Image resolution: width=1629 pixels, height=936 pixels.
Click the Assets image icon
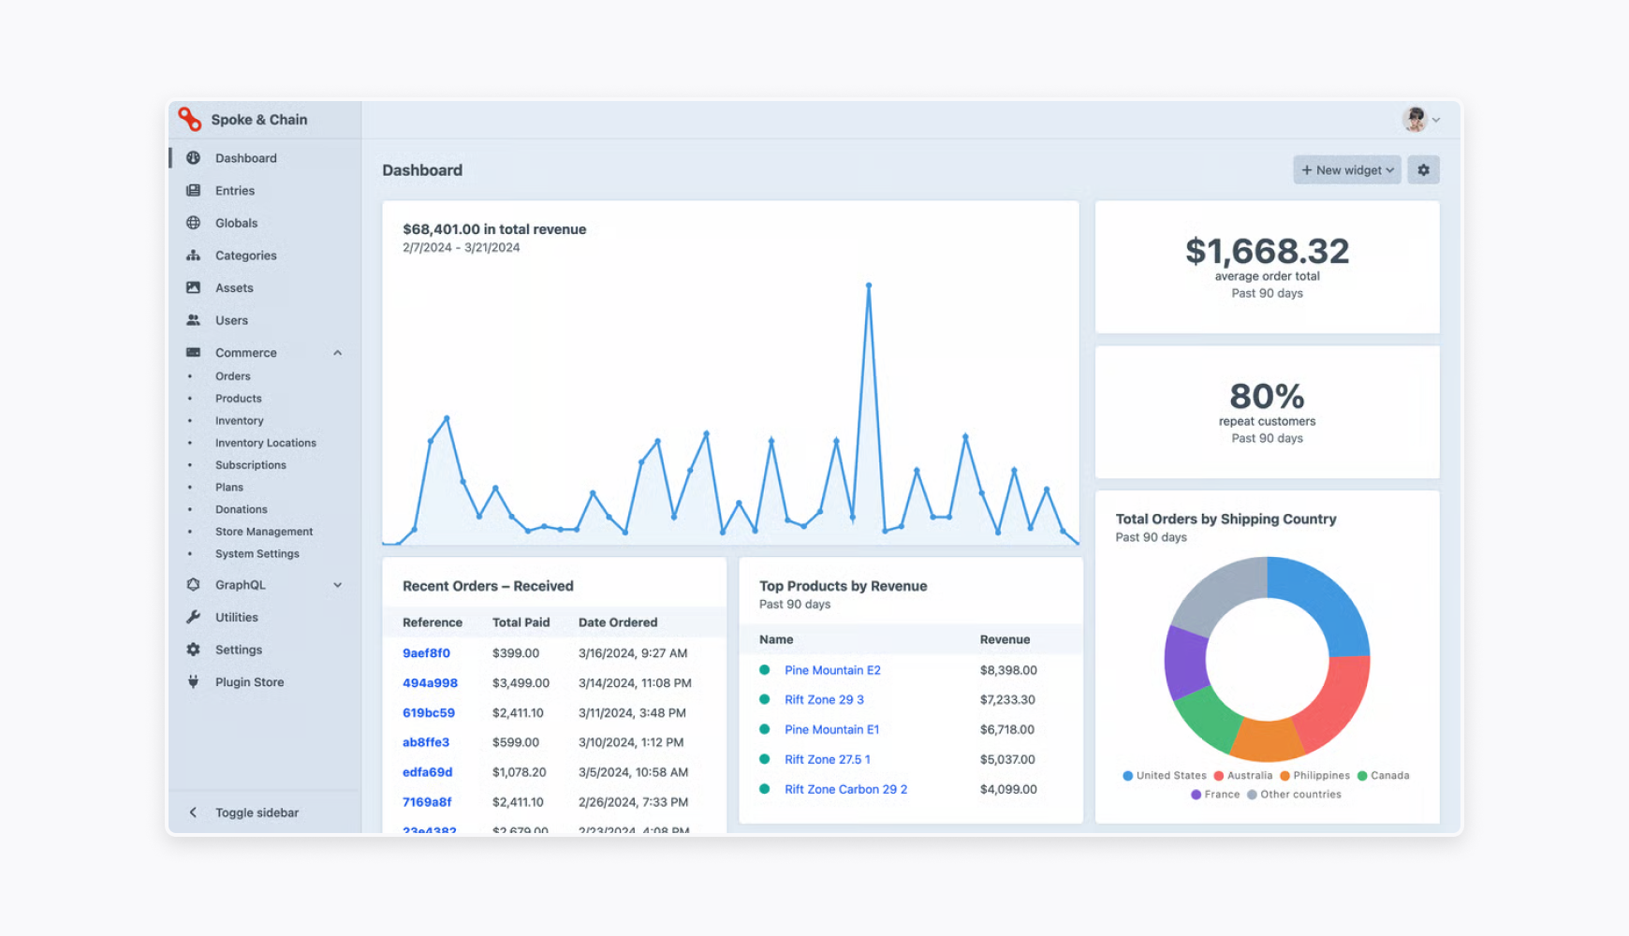tap(194, 287)
